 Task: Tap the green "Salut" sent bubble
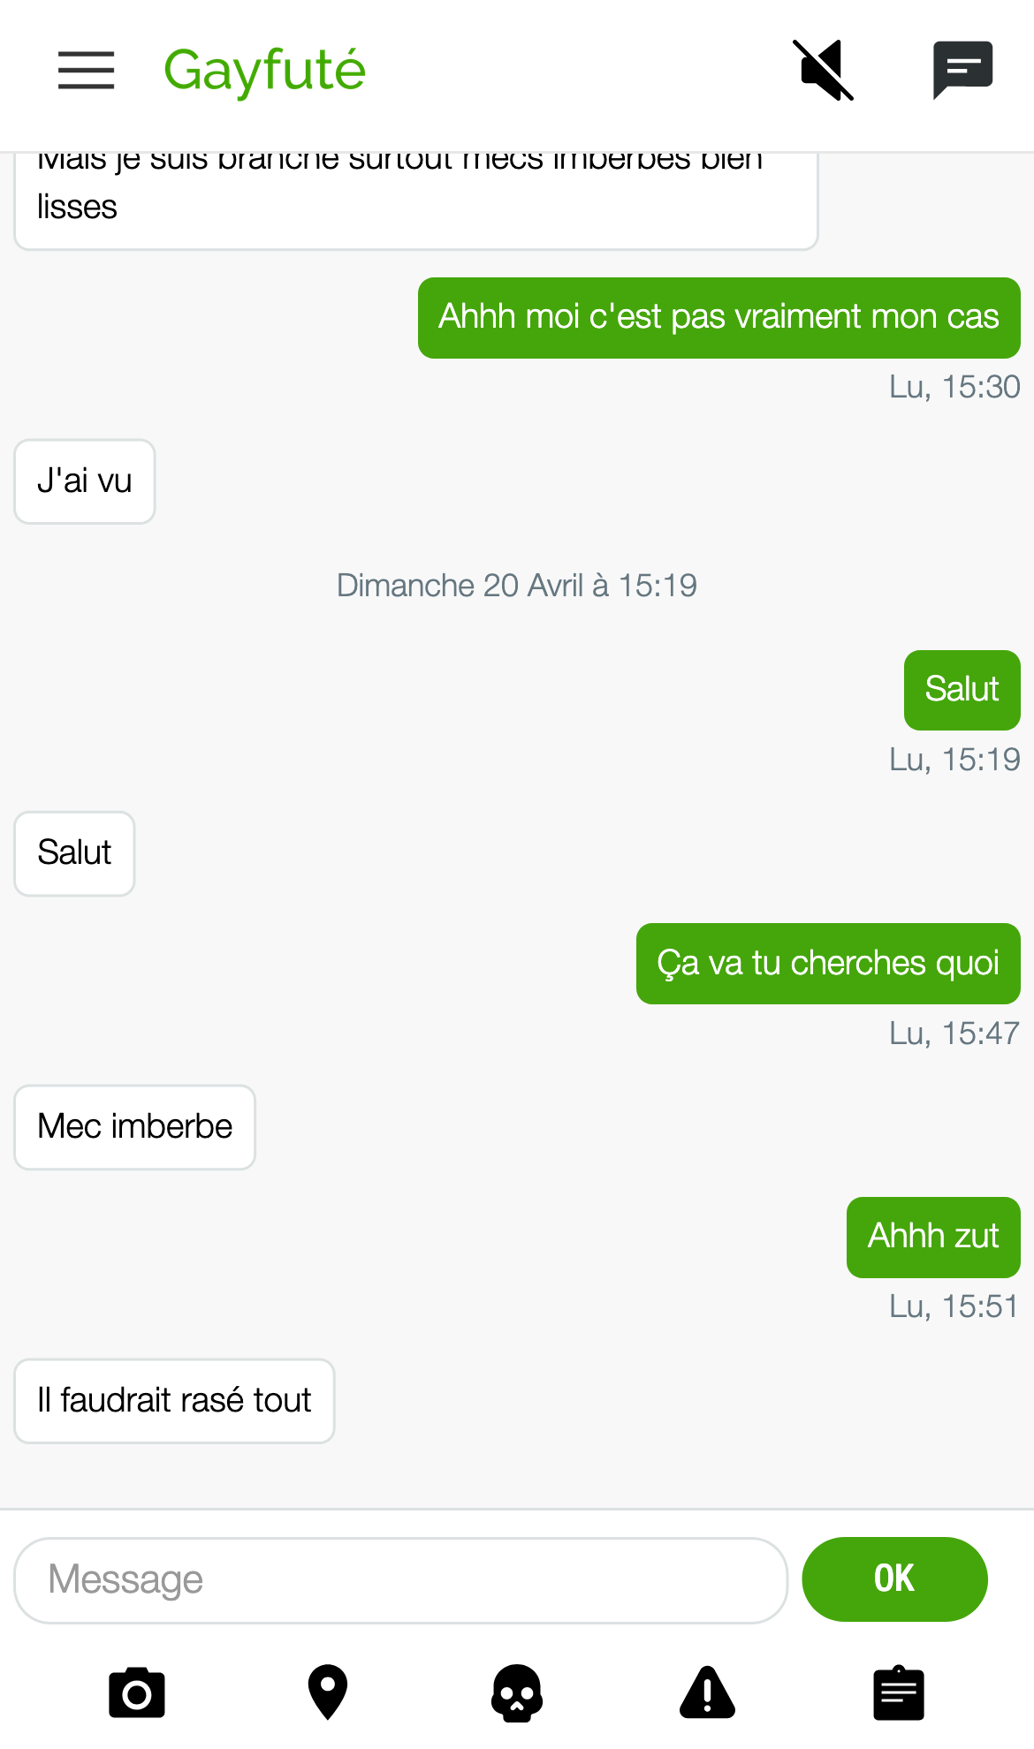962,690
